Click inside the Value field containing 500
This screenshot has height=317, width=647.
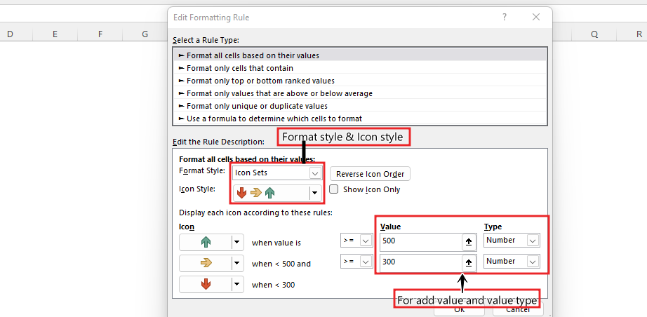click(418, 242)
